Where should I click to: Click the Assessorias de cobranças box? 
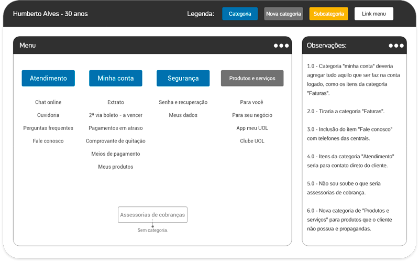coord(152,215)
